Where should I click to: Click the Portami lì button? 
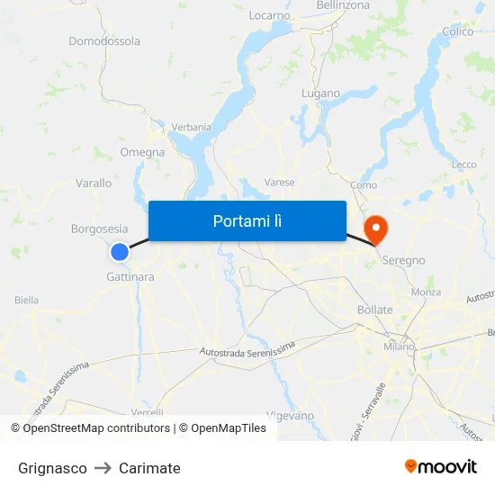pyautogui.click(x=247, y=221)
